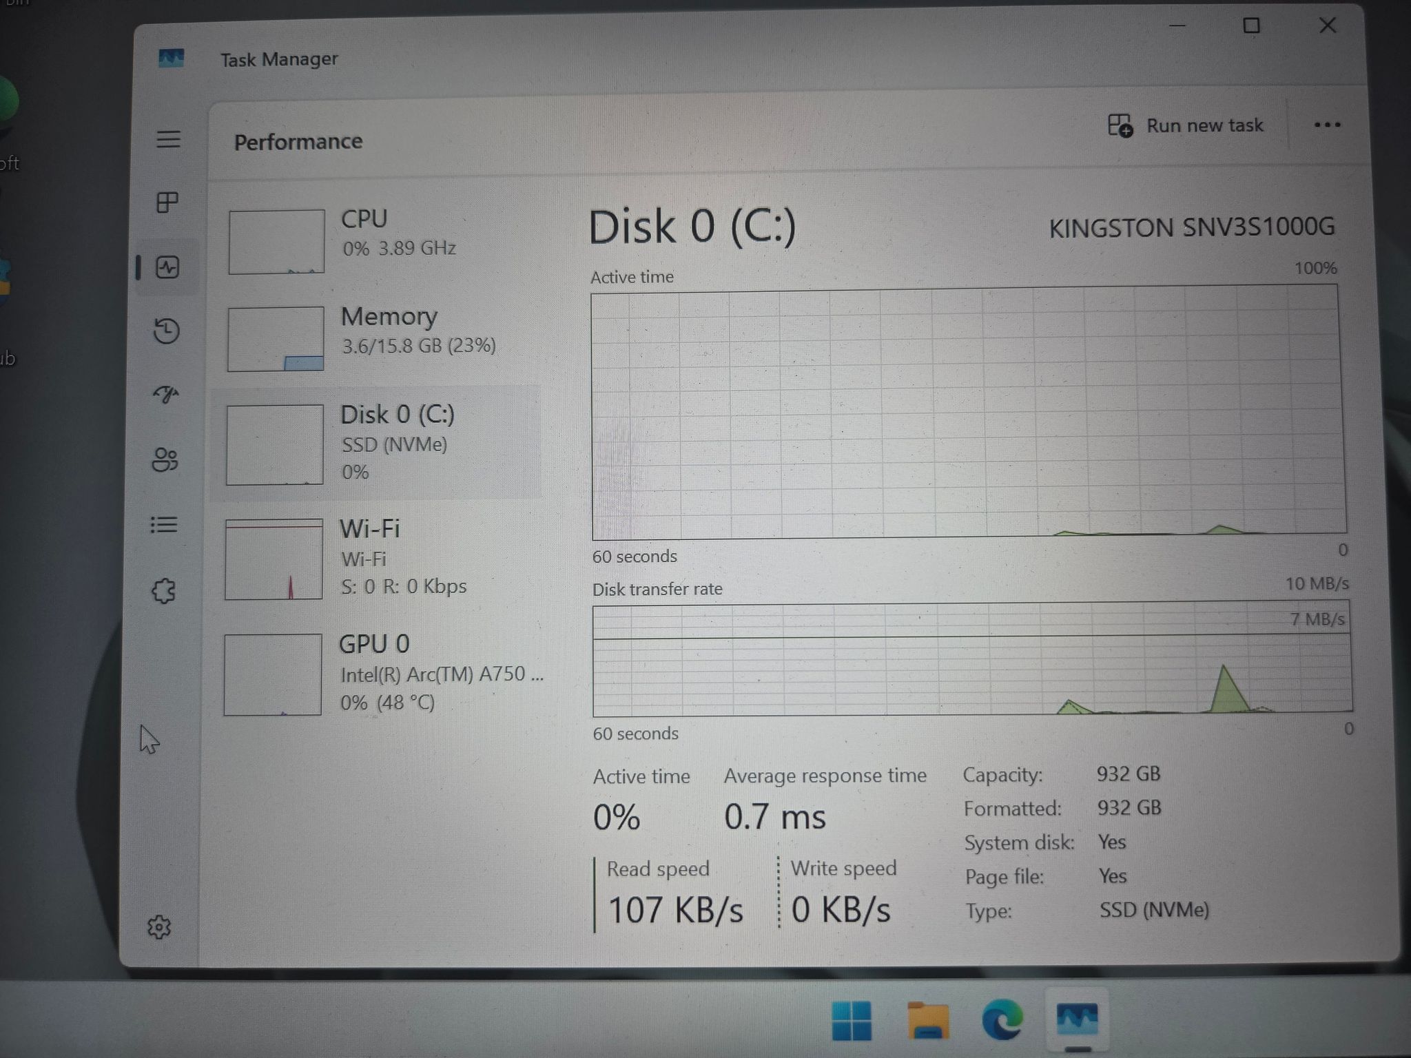Open the Details page list icon
The image size is (1411, 1058).
pos(164,525)
